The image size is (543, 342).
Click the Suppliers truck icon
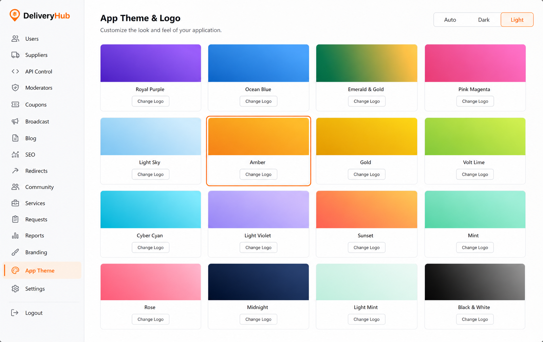pyautogui.click(x=15, y=55)
